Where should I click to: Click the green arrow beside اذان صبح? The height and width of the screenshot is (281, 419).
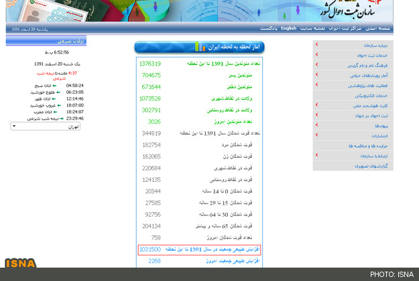(54, 86)
